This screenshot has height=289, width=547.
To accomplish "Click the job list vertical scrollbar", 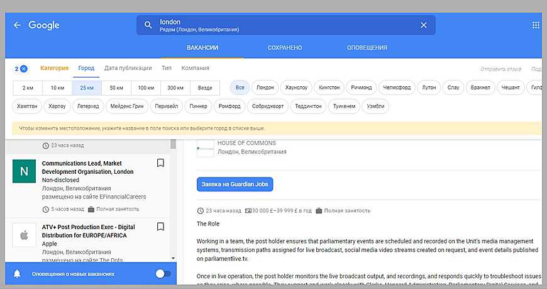I will tap(173, 201).
